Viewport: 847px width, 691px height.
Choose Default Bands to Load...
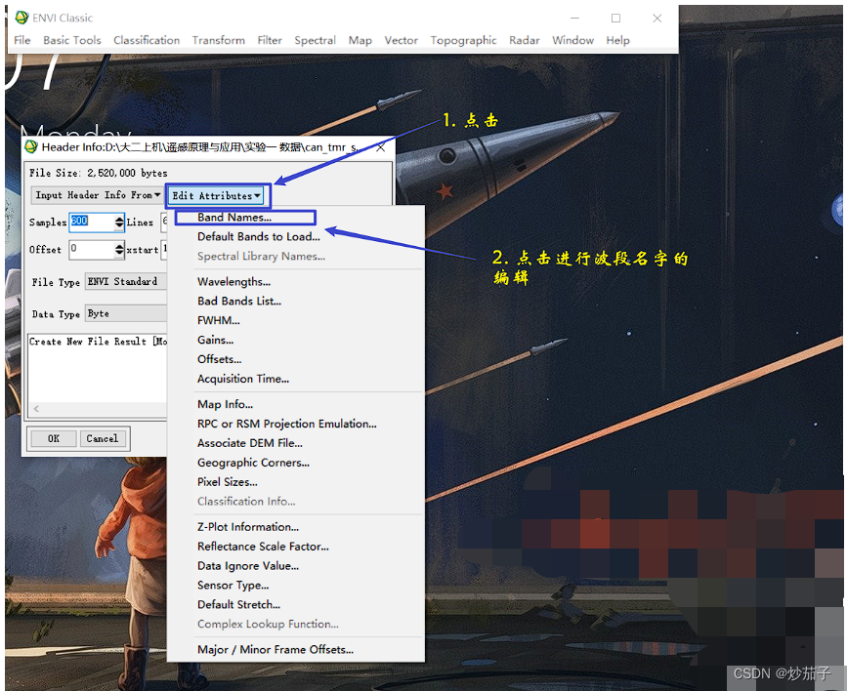259,236
